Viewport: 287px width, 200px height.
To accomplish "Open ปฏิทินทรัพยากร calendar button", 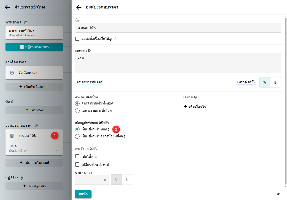I will (x=34, y=47).
